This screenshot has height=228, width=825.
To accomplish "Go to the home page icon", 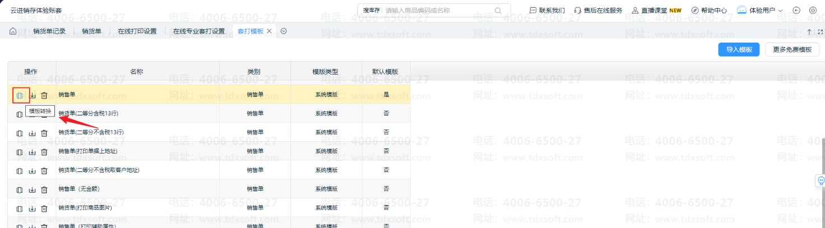I will 13,31.
